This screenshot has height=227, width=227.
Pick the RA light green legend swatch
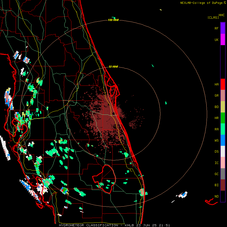tap(223, 129)
